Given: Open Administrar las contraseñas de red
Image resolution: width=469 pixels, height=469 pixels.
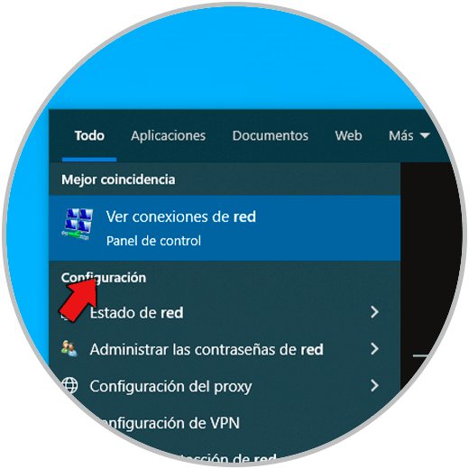Looking at the screenshot, I should coord(225,349).
